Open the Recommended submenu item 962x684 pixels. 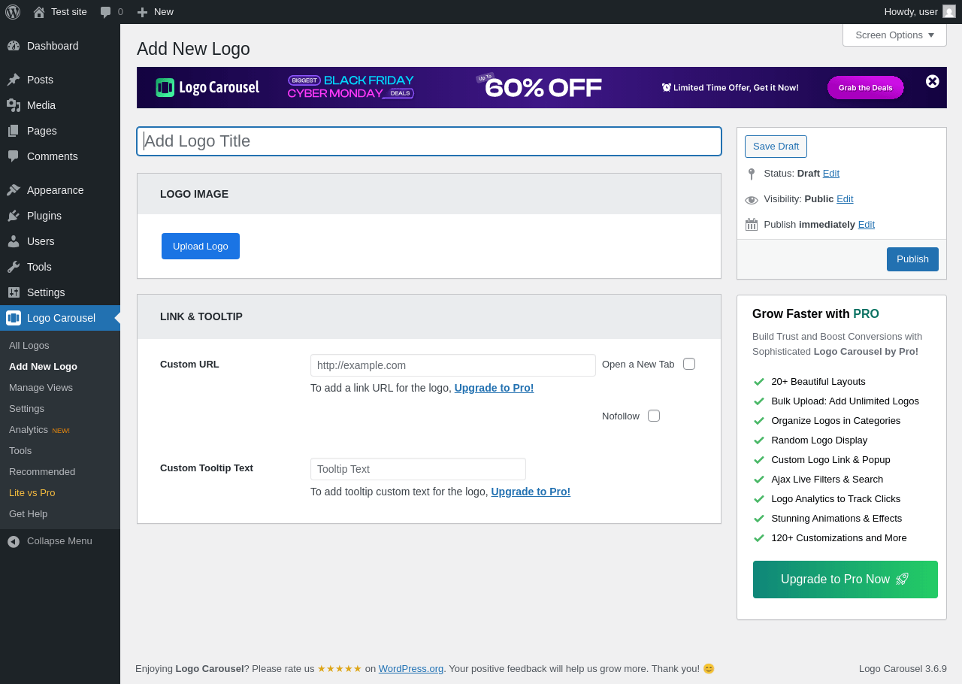(60, 472)
